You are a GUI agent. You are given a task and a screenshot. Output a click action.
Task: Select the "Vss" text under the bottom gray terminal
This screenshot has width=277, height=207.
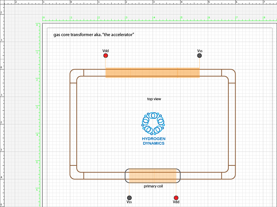[x=129, y=202]
